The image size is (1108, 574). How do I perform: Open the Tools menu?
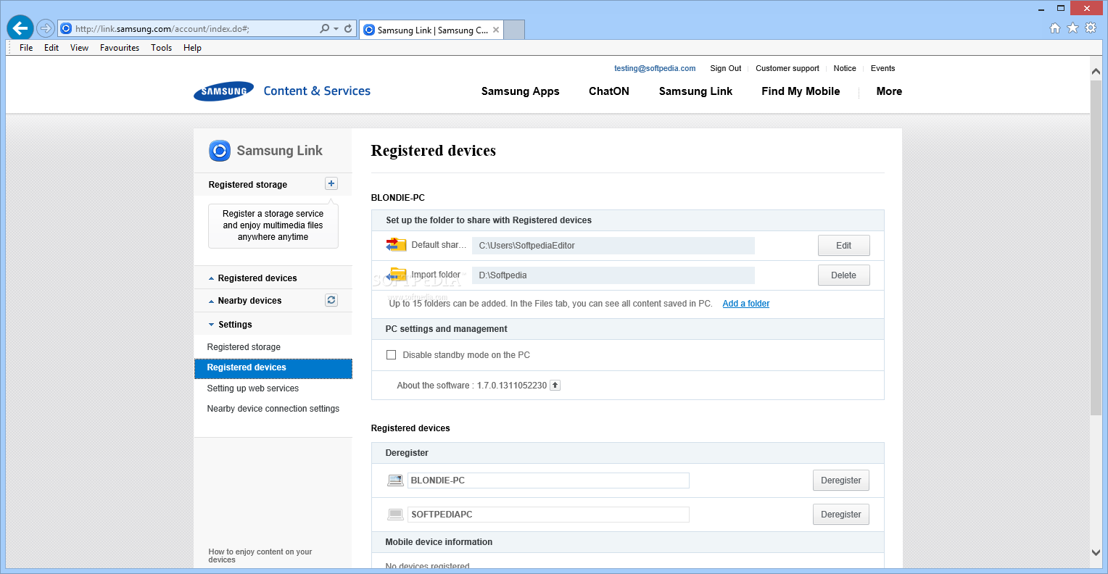[x=162, y=48]
